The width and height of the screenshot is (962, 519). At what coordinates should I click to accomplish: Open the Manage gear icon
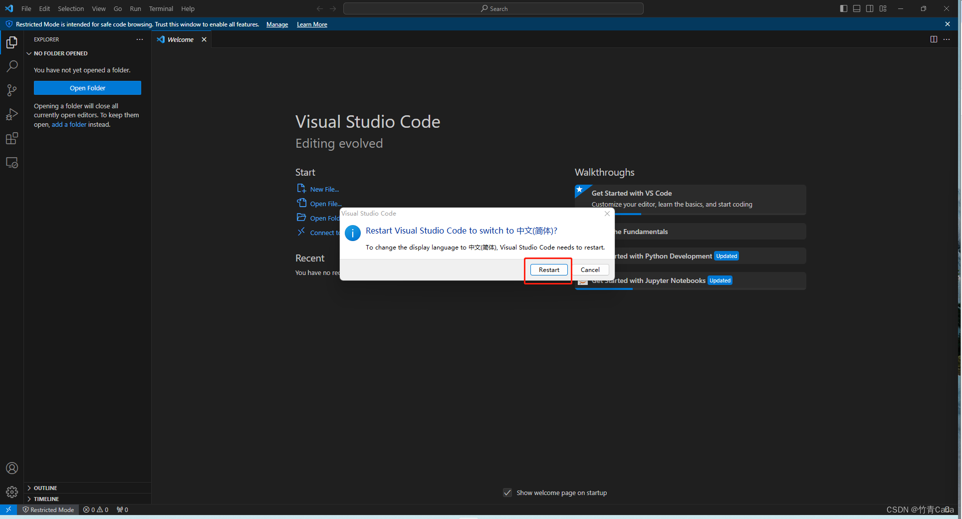[x=12, y=492]
